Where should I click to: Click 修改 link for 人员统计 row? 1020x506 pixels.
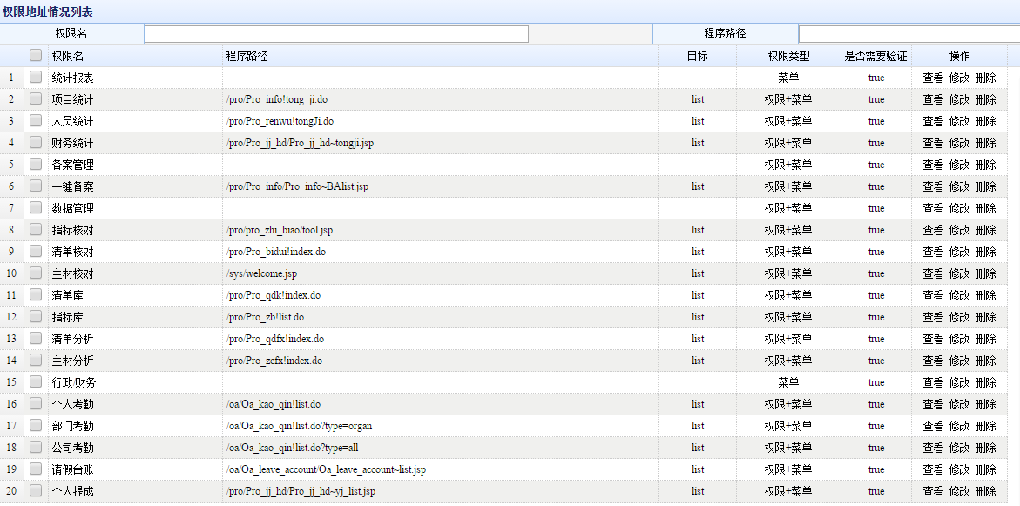coord(959,121)
